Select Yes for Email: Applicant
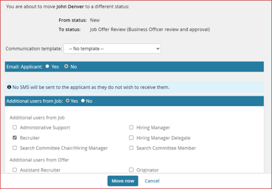Screen dimensions: 272x189 pyautogui.click(x=47, y=67)
